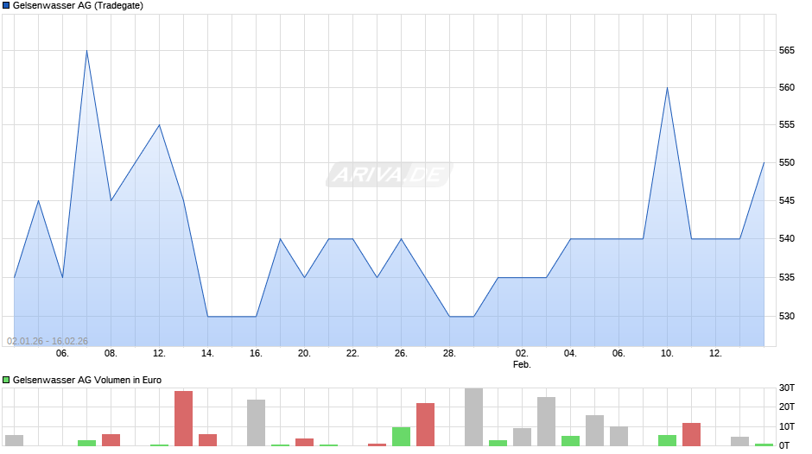Click the red volume bar after February '10.'
Viewport: 812px width, 454px height.
pyautogui.click(x=691, y=434)
